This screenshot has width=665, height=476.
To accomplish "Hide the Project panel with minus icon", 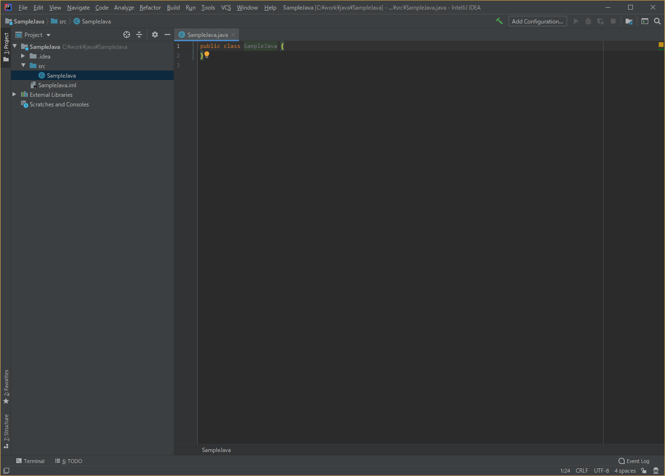I will coord(167,35).
